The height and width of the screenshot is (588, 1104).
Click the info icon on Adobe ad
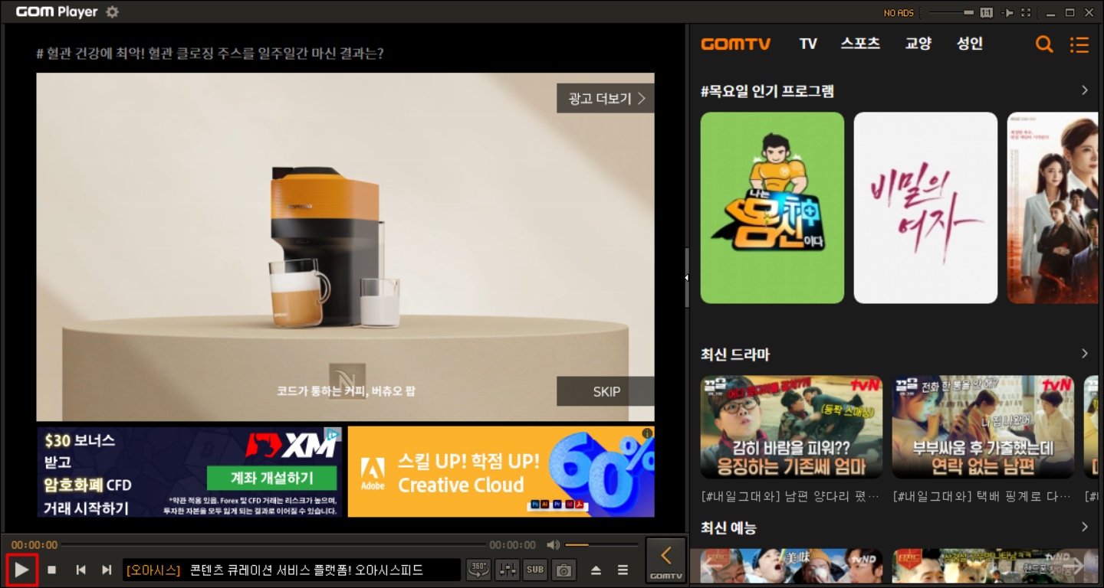coord(647,433)
